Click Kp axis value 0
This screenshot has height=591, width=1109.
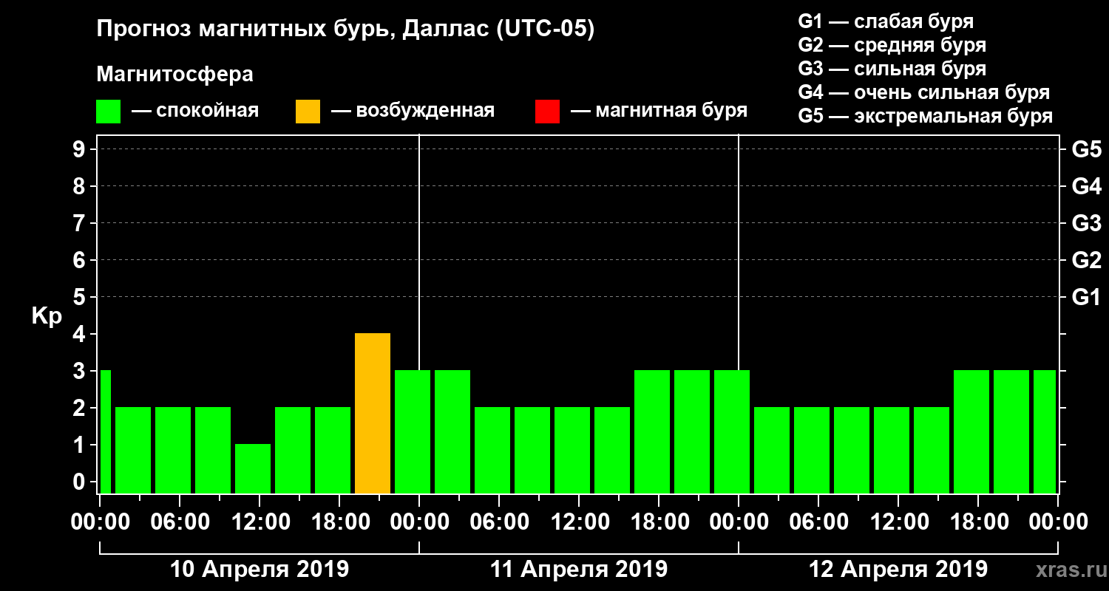(x=81, y=482)
